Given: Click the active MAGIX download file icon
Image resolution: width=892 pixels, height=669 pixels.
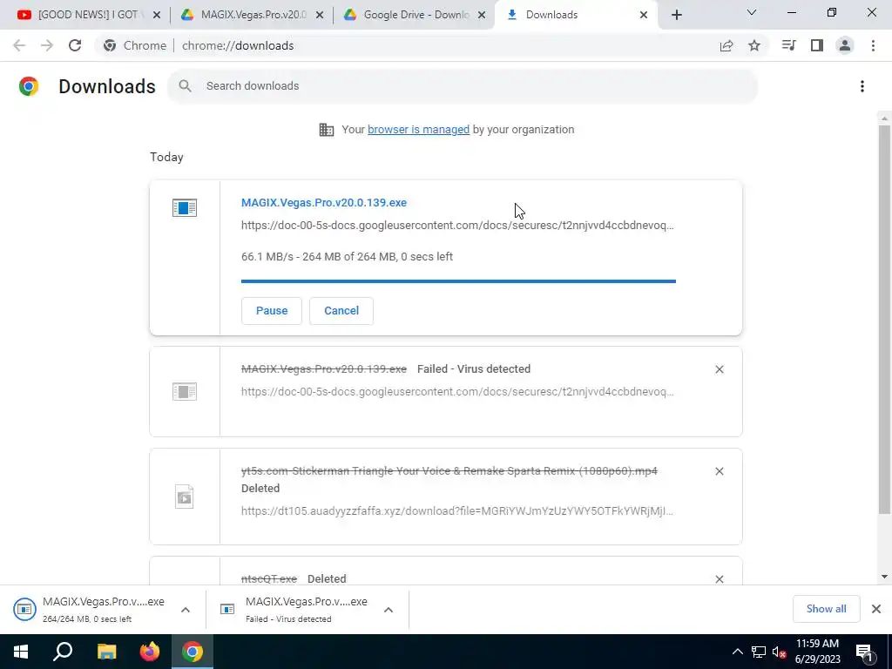Looking at the screenshot, I should pos(185,207).
